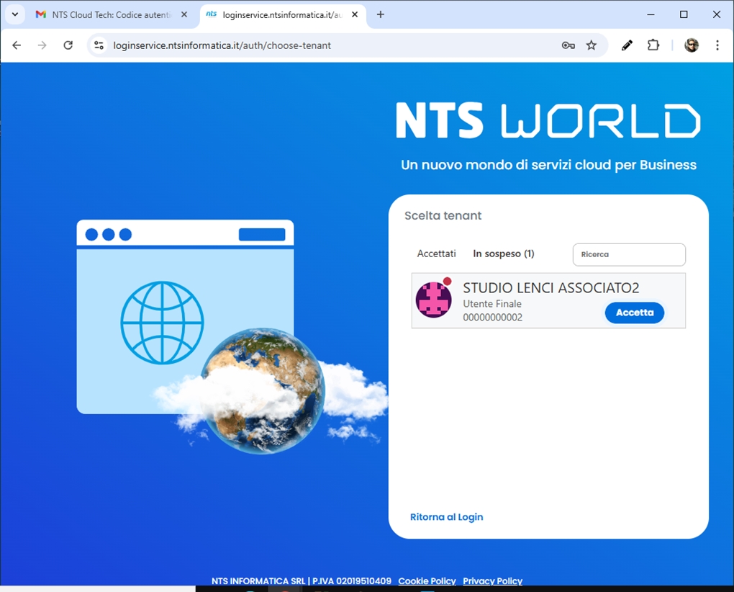734x592 pixels.
Task: Click the saved password key icon
Action: pyautogui.click(x=568, y=45)
